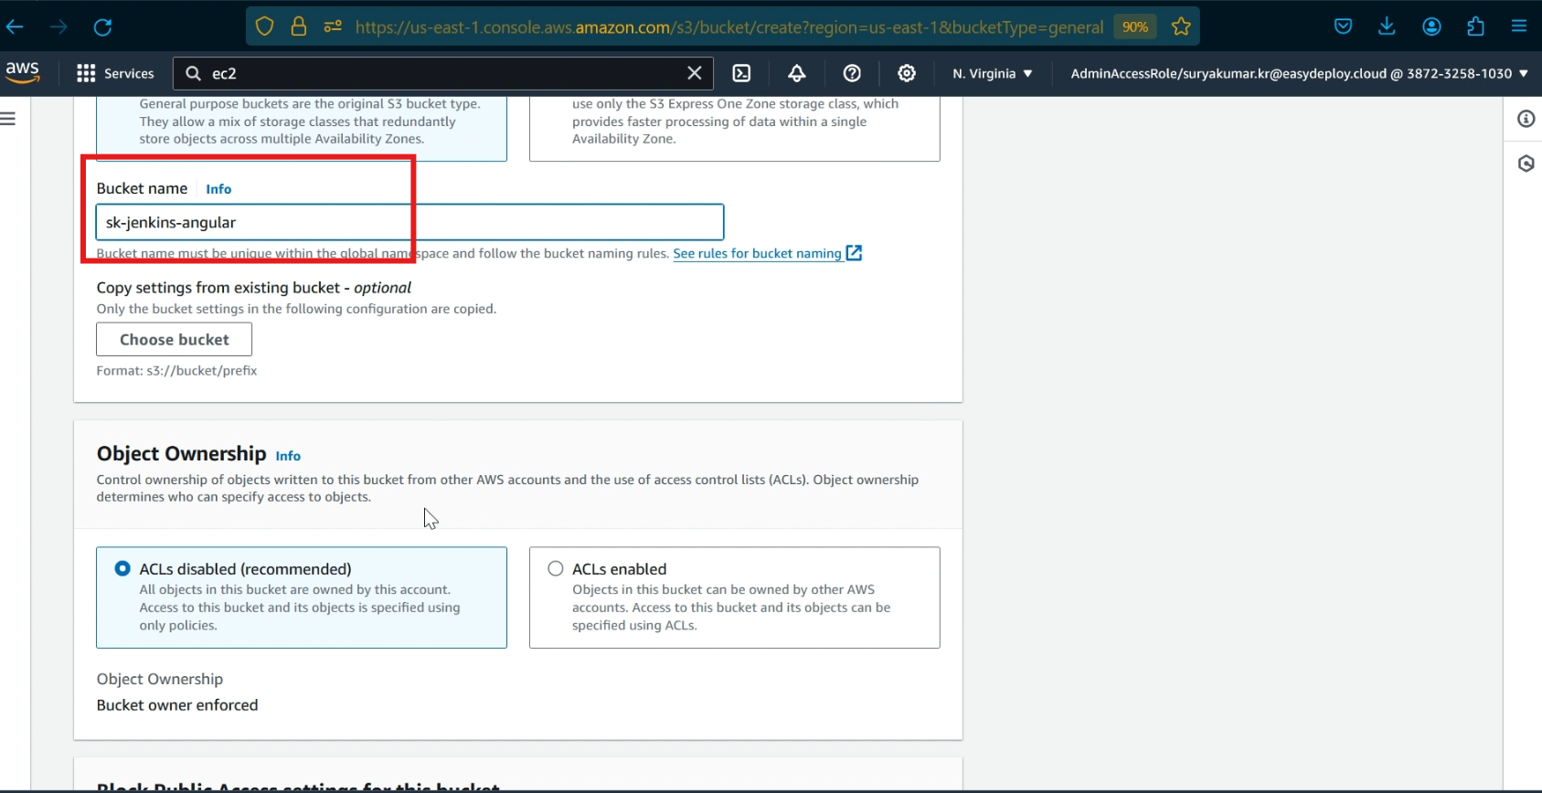Screen dimensions: 1542x793
Task: Select the ACLs enabled radio option
Action: click(x=555, y=568)
